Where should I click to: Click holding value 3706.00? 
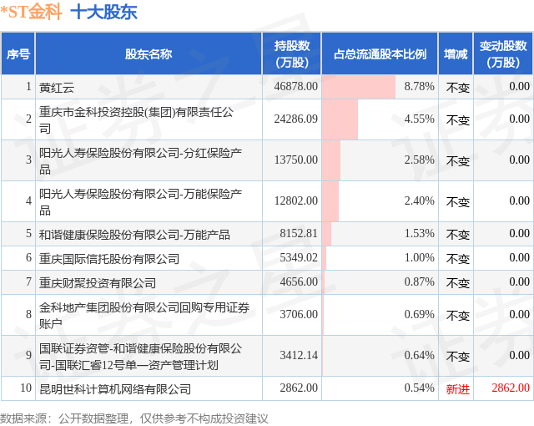299,314
